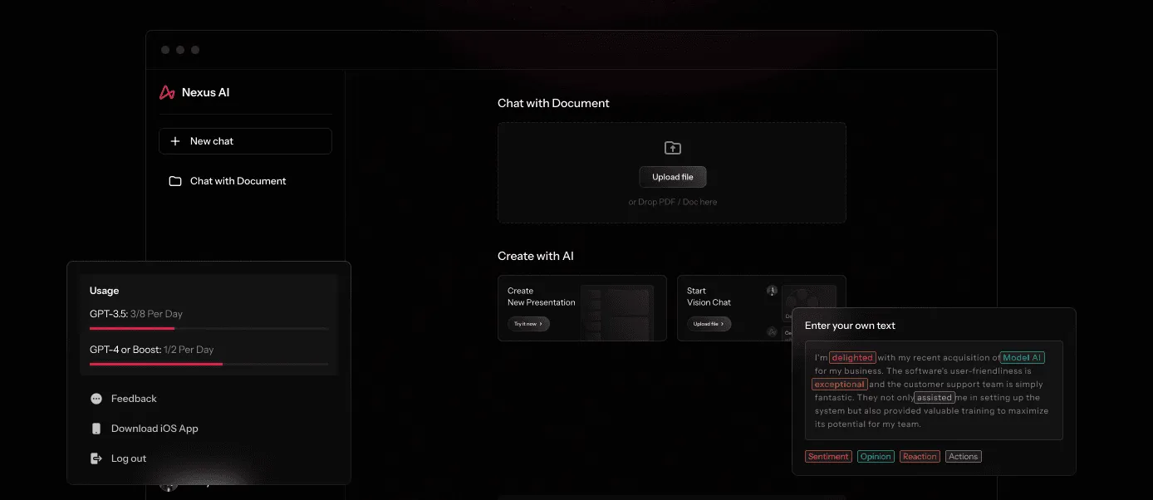Click "Upload file" on Vision Chat card

(709, 324)
